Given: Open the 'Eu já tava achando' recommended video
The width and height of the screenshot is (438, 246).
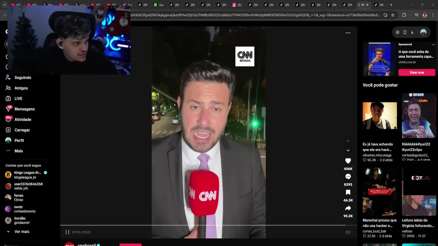Looking at the screenshot, I should 380,115.
